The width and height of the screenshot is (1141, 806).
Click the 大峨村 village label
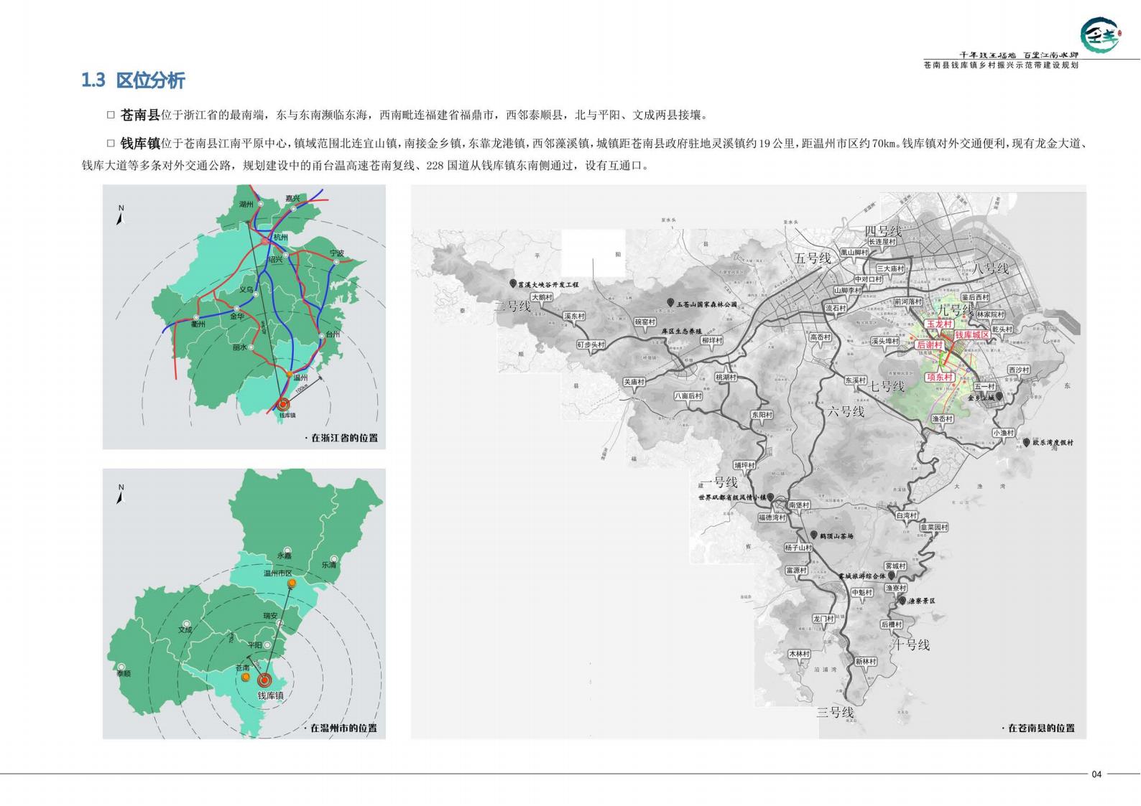tap(542, 297)
